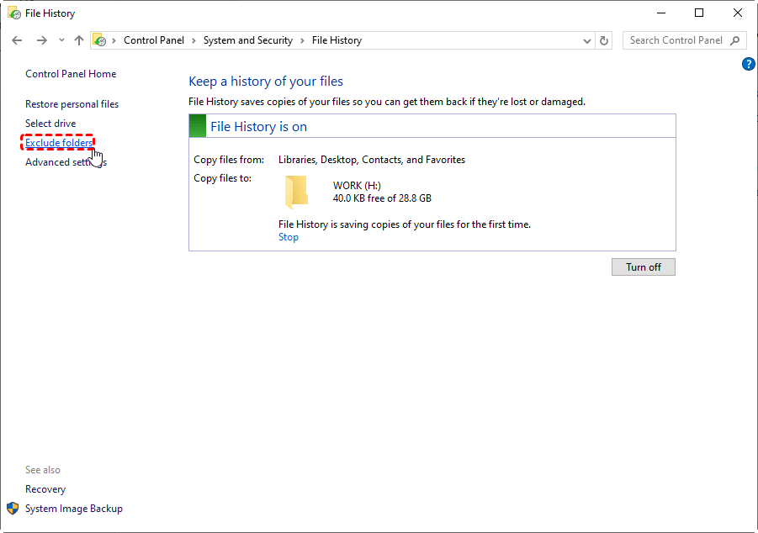Open help with the blue question mark

click(x=749, y=64)
